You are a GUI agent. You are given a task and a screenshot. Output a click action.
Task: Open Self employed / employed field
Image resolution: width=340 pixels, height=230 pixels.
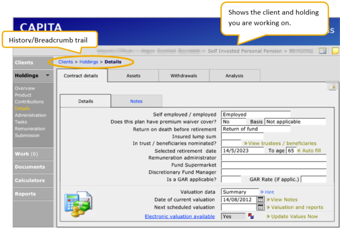click(256, 114)
